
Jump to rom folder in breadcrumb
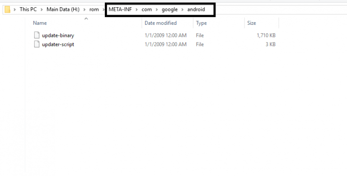[94, 9]
